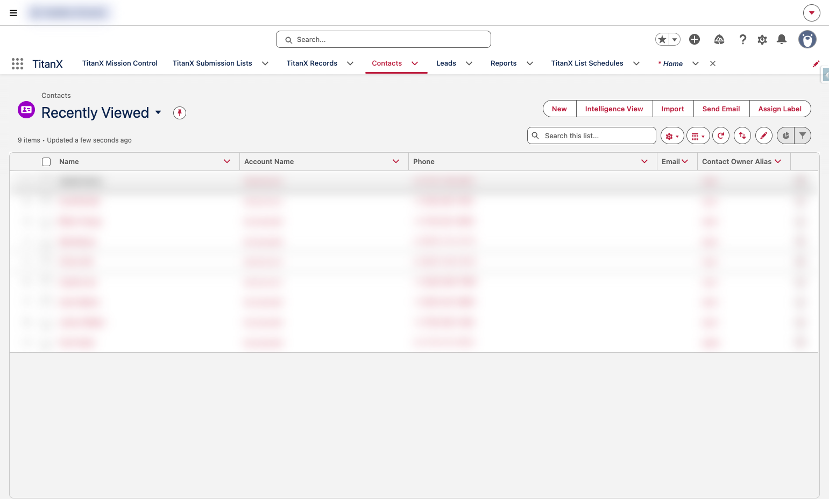
Task: Focus the global Search field
Action: point(384,39)
